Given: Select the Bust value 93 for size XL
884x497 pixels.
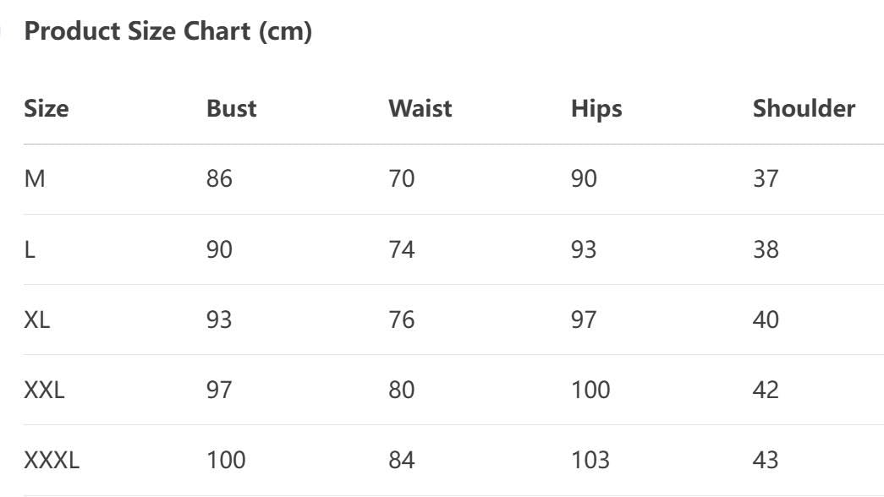Looking at the screenshot, I should (219, 320).
